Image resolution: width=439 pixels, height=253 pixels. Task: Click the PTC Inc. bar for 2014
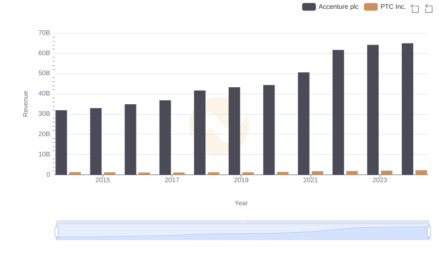tap(75, 173)
